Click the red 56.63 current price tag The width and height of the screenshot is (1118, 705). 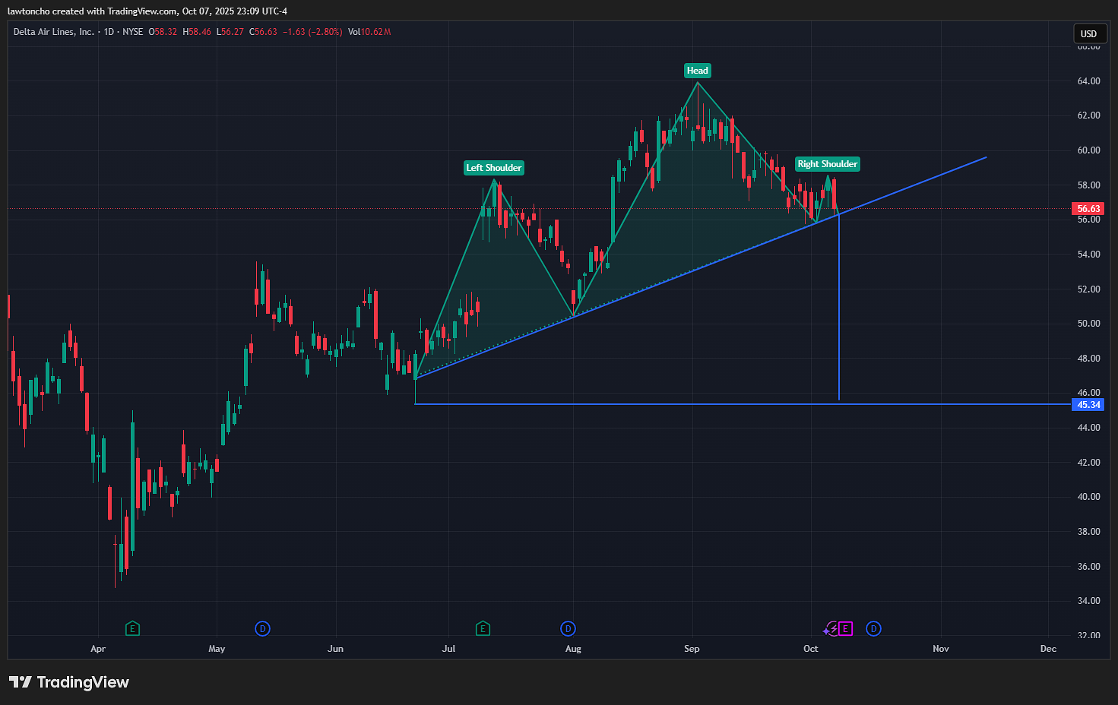pyautogui.click(x=1088, y=209)
